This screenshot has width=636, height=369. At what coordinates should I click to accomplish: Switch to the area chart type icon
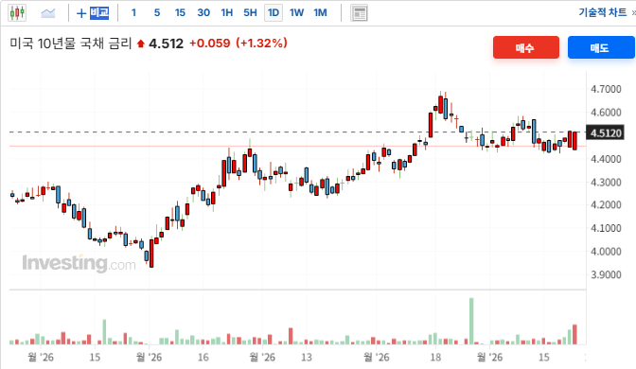[48, 13]
